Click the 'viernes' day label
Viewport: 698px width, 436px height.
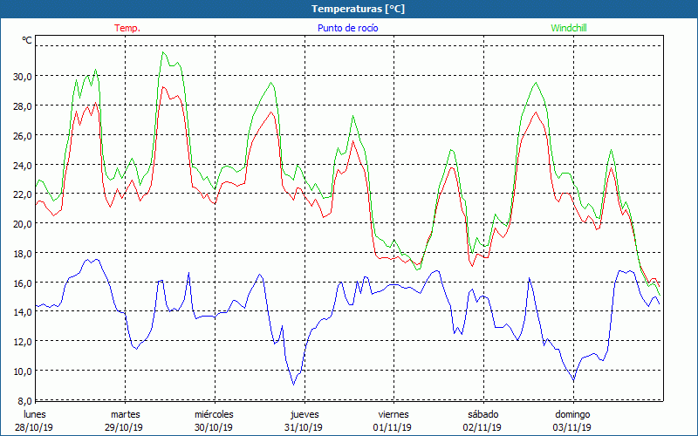pos(393,414)
